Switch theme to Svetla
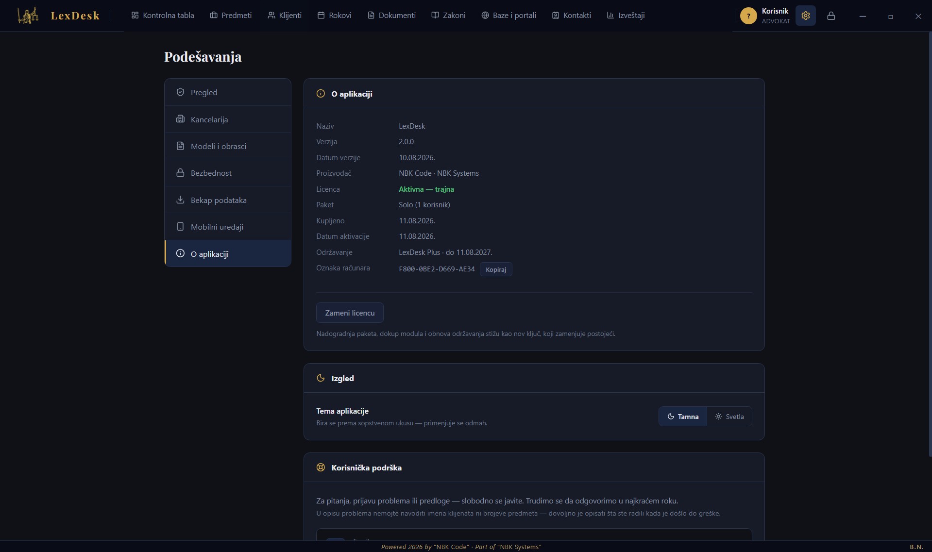932x552 pixels. click(x=729, y=417)
